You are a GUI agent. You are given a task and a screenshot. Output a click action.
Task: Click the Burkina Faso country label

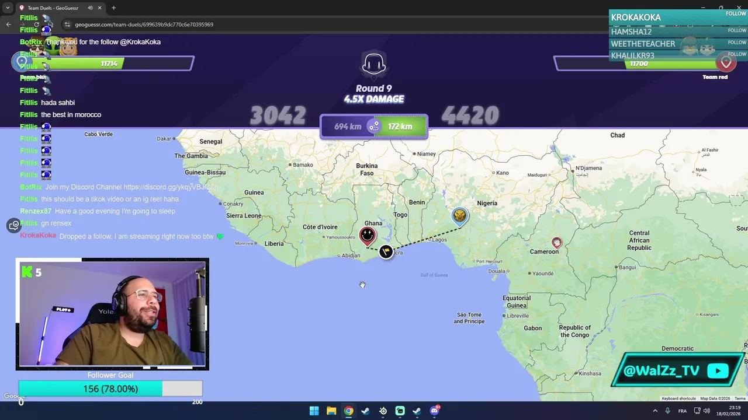pos(367,169)
